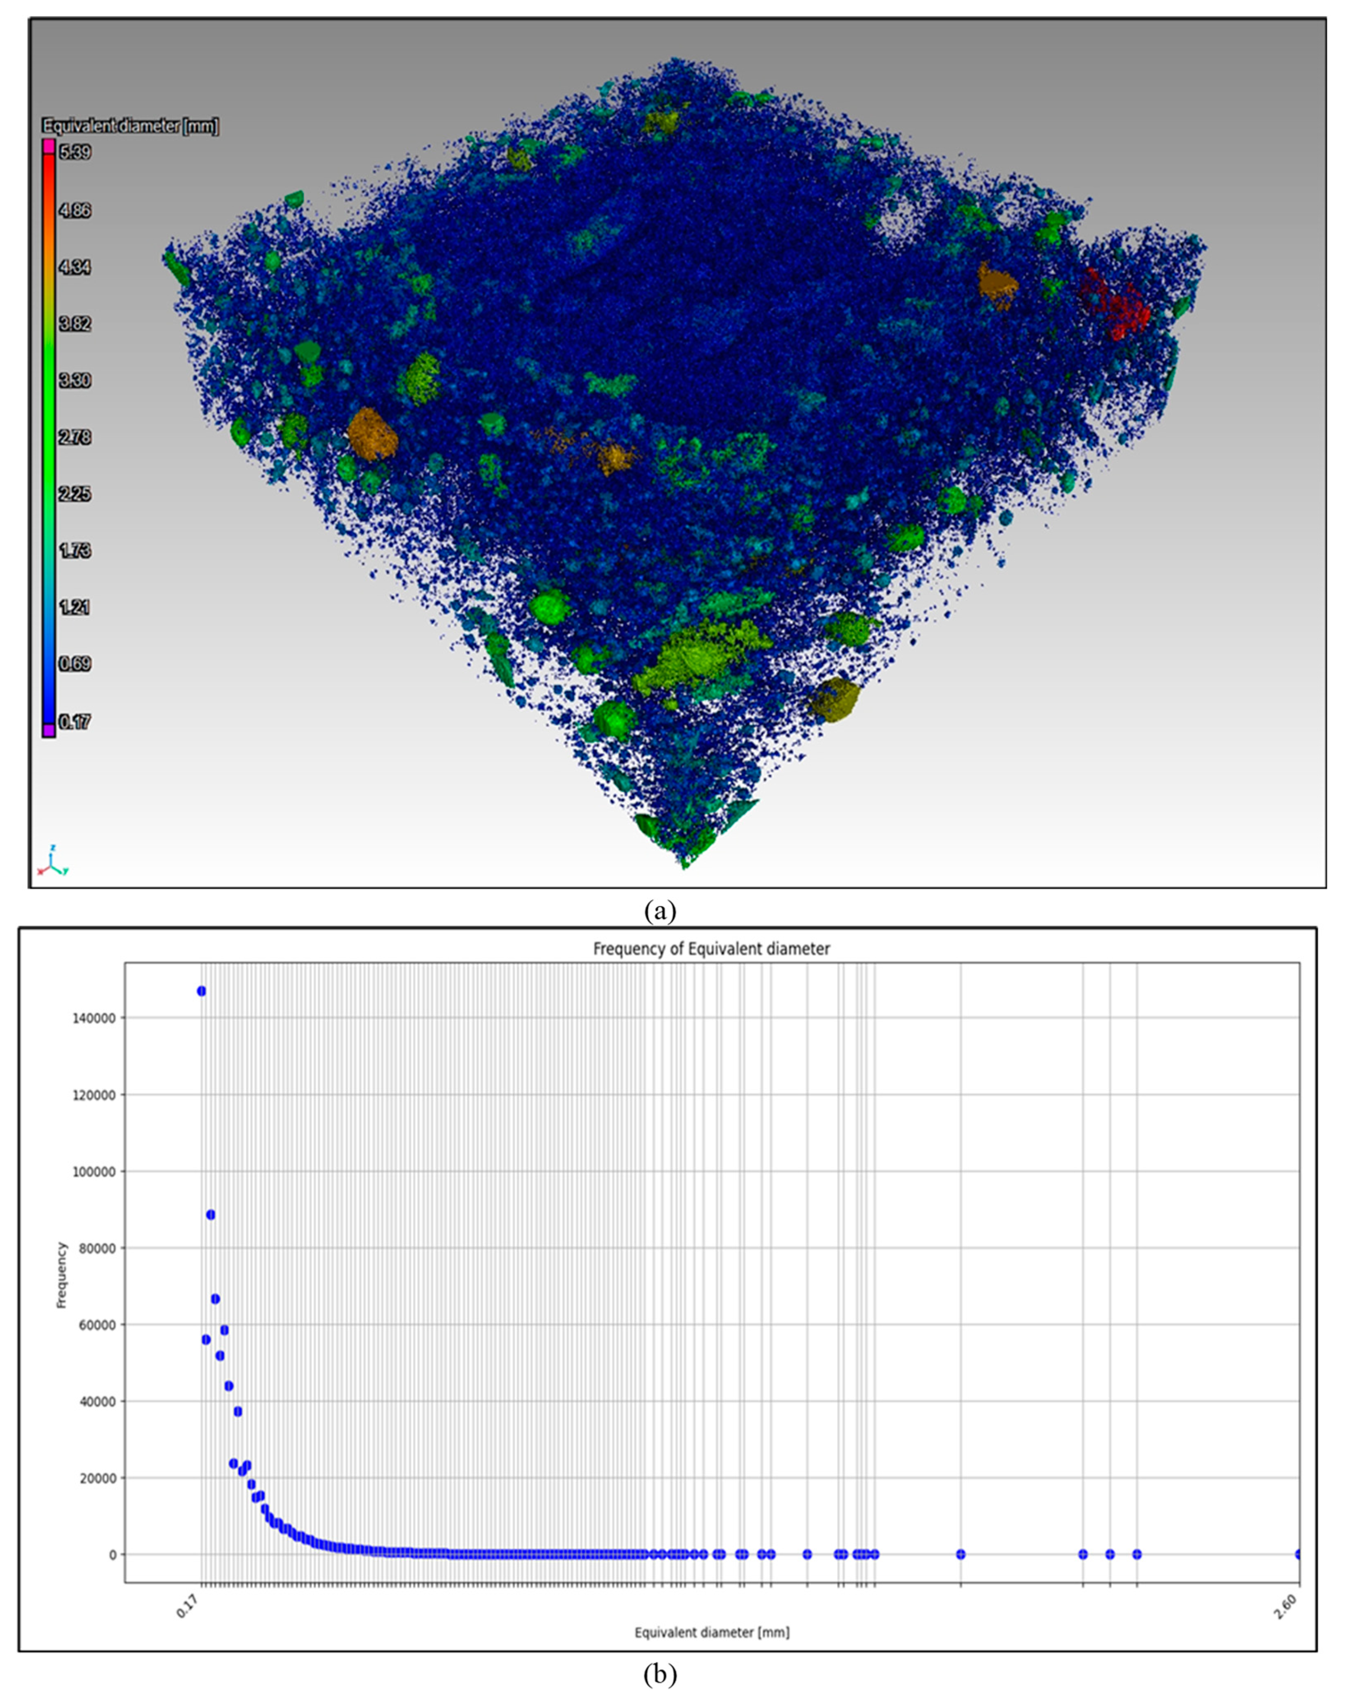Click the 2.60 x-axis tick label
The width and height of the screenshot is (1345, 1706).
tap(1286, 1607)
